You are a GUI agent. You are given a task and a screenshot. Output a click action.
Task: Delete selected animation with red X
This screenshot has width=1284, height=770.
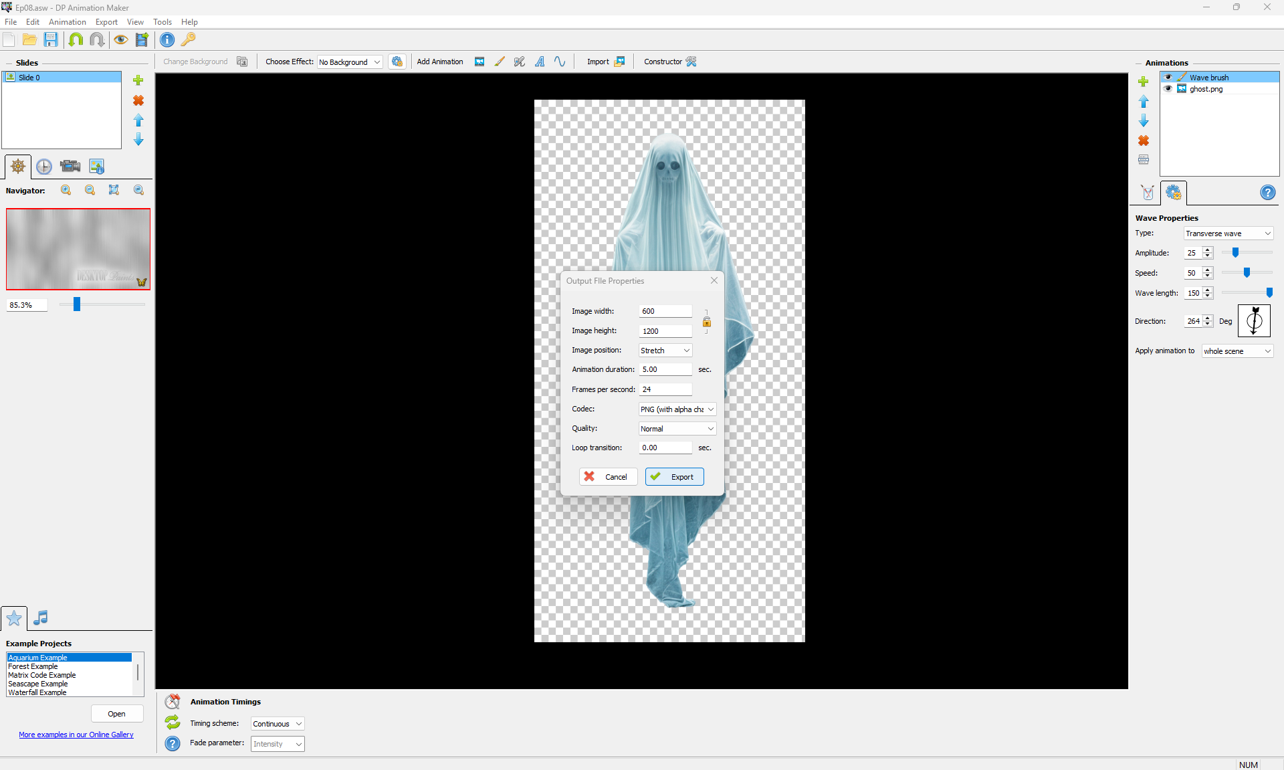[1144, 140]
